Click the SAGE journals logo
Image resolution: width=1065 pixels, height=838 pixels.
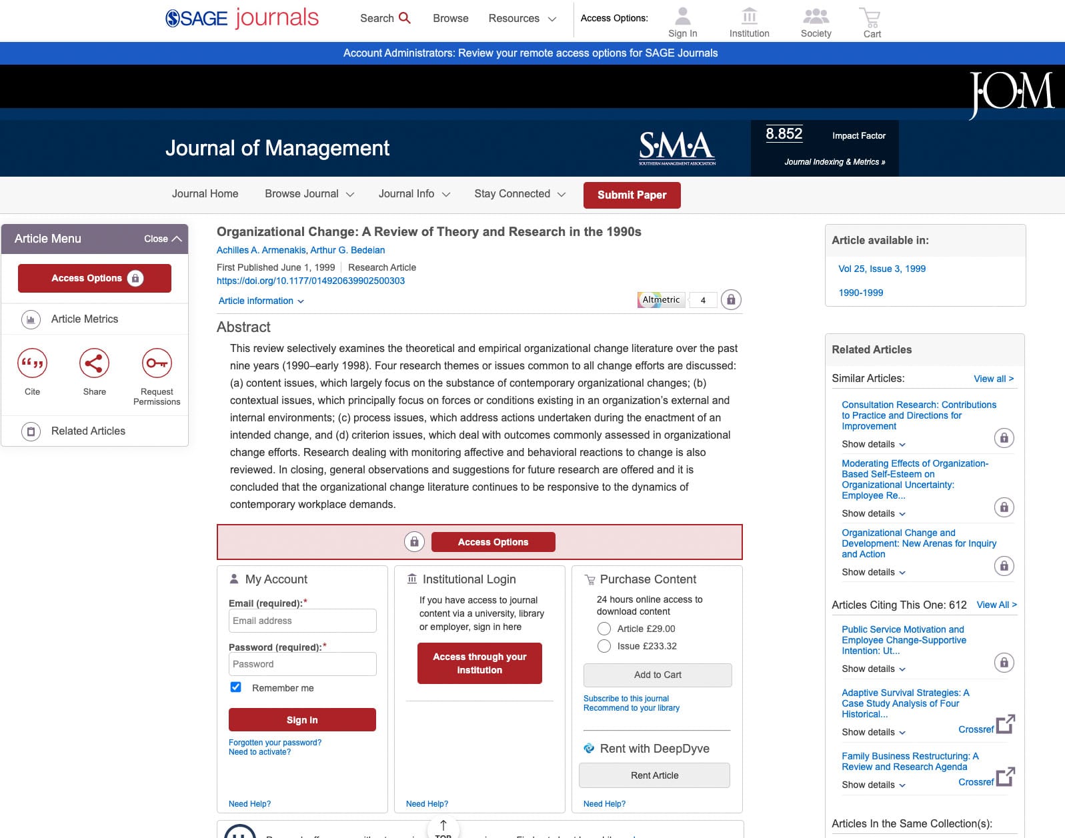click(x=242, y=18)
